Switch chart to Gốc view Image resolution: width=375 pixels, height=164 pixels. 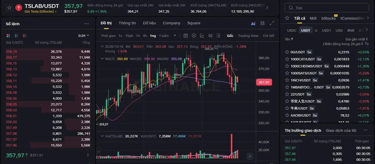click(230, 36)
